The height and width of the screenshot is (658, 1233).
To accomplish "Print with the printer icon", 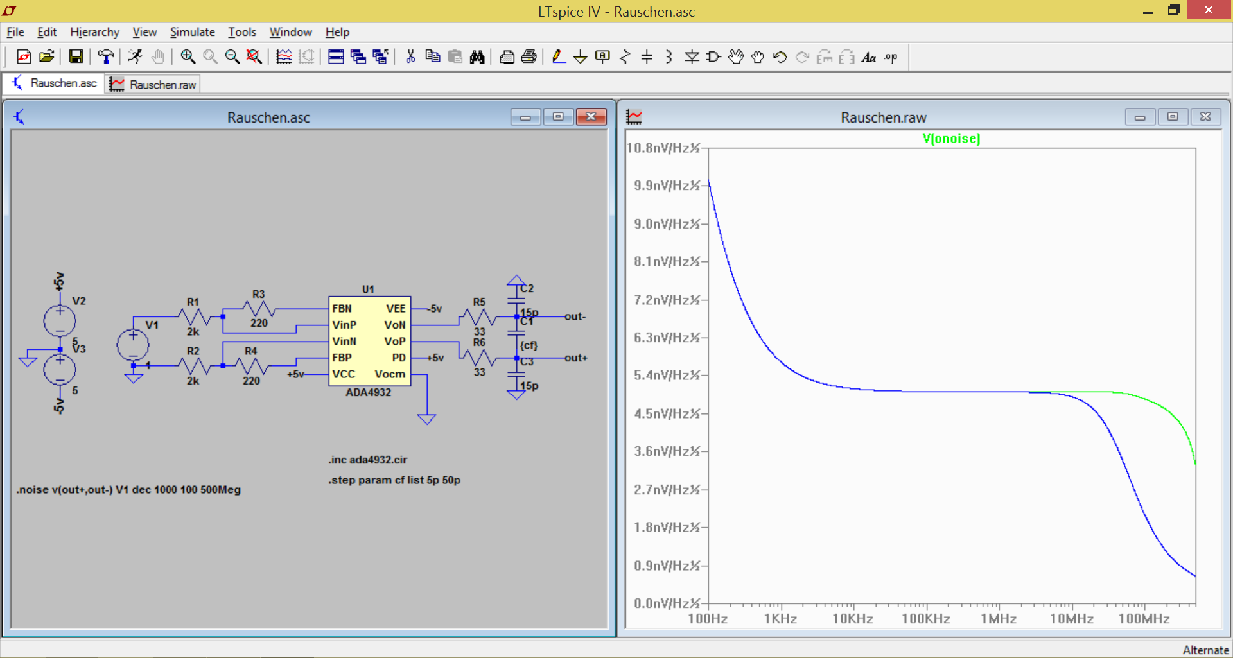I will [529, 57].
